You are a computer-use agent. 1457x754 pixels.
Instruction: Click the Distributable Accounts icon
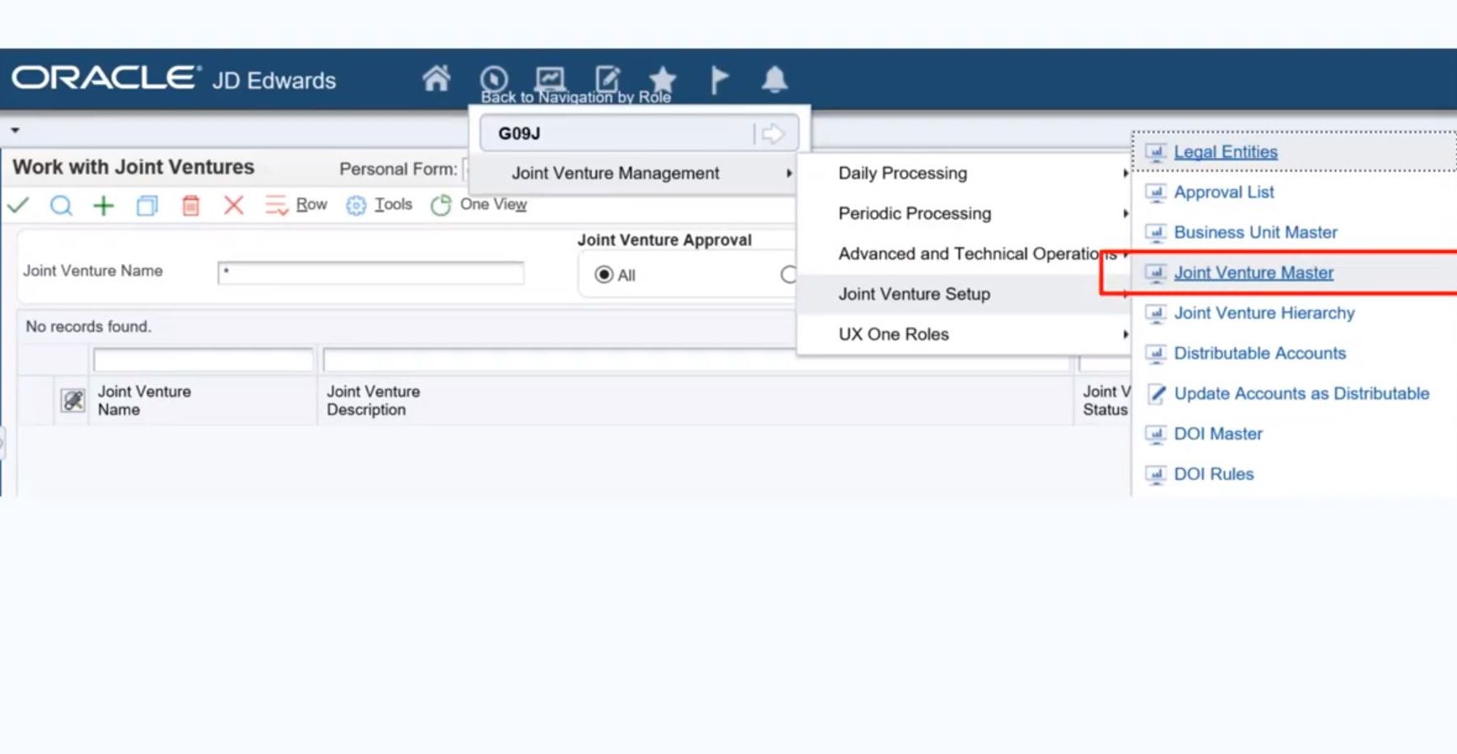coord(1157,354)
